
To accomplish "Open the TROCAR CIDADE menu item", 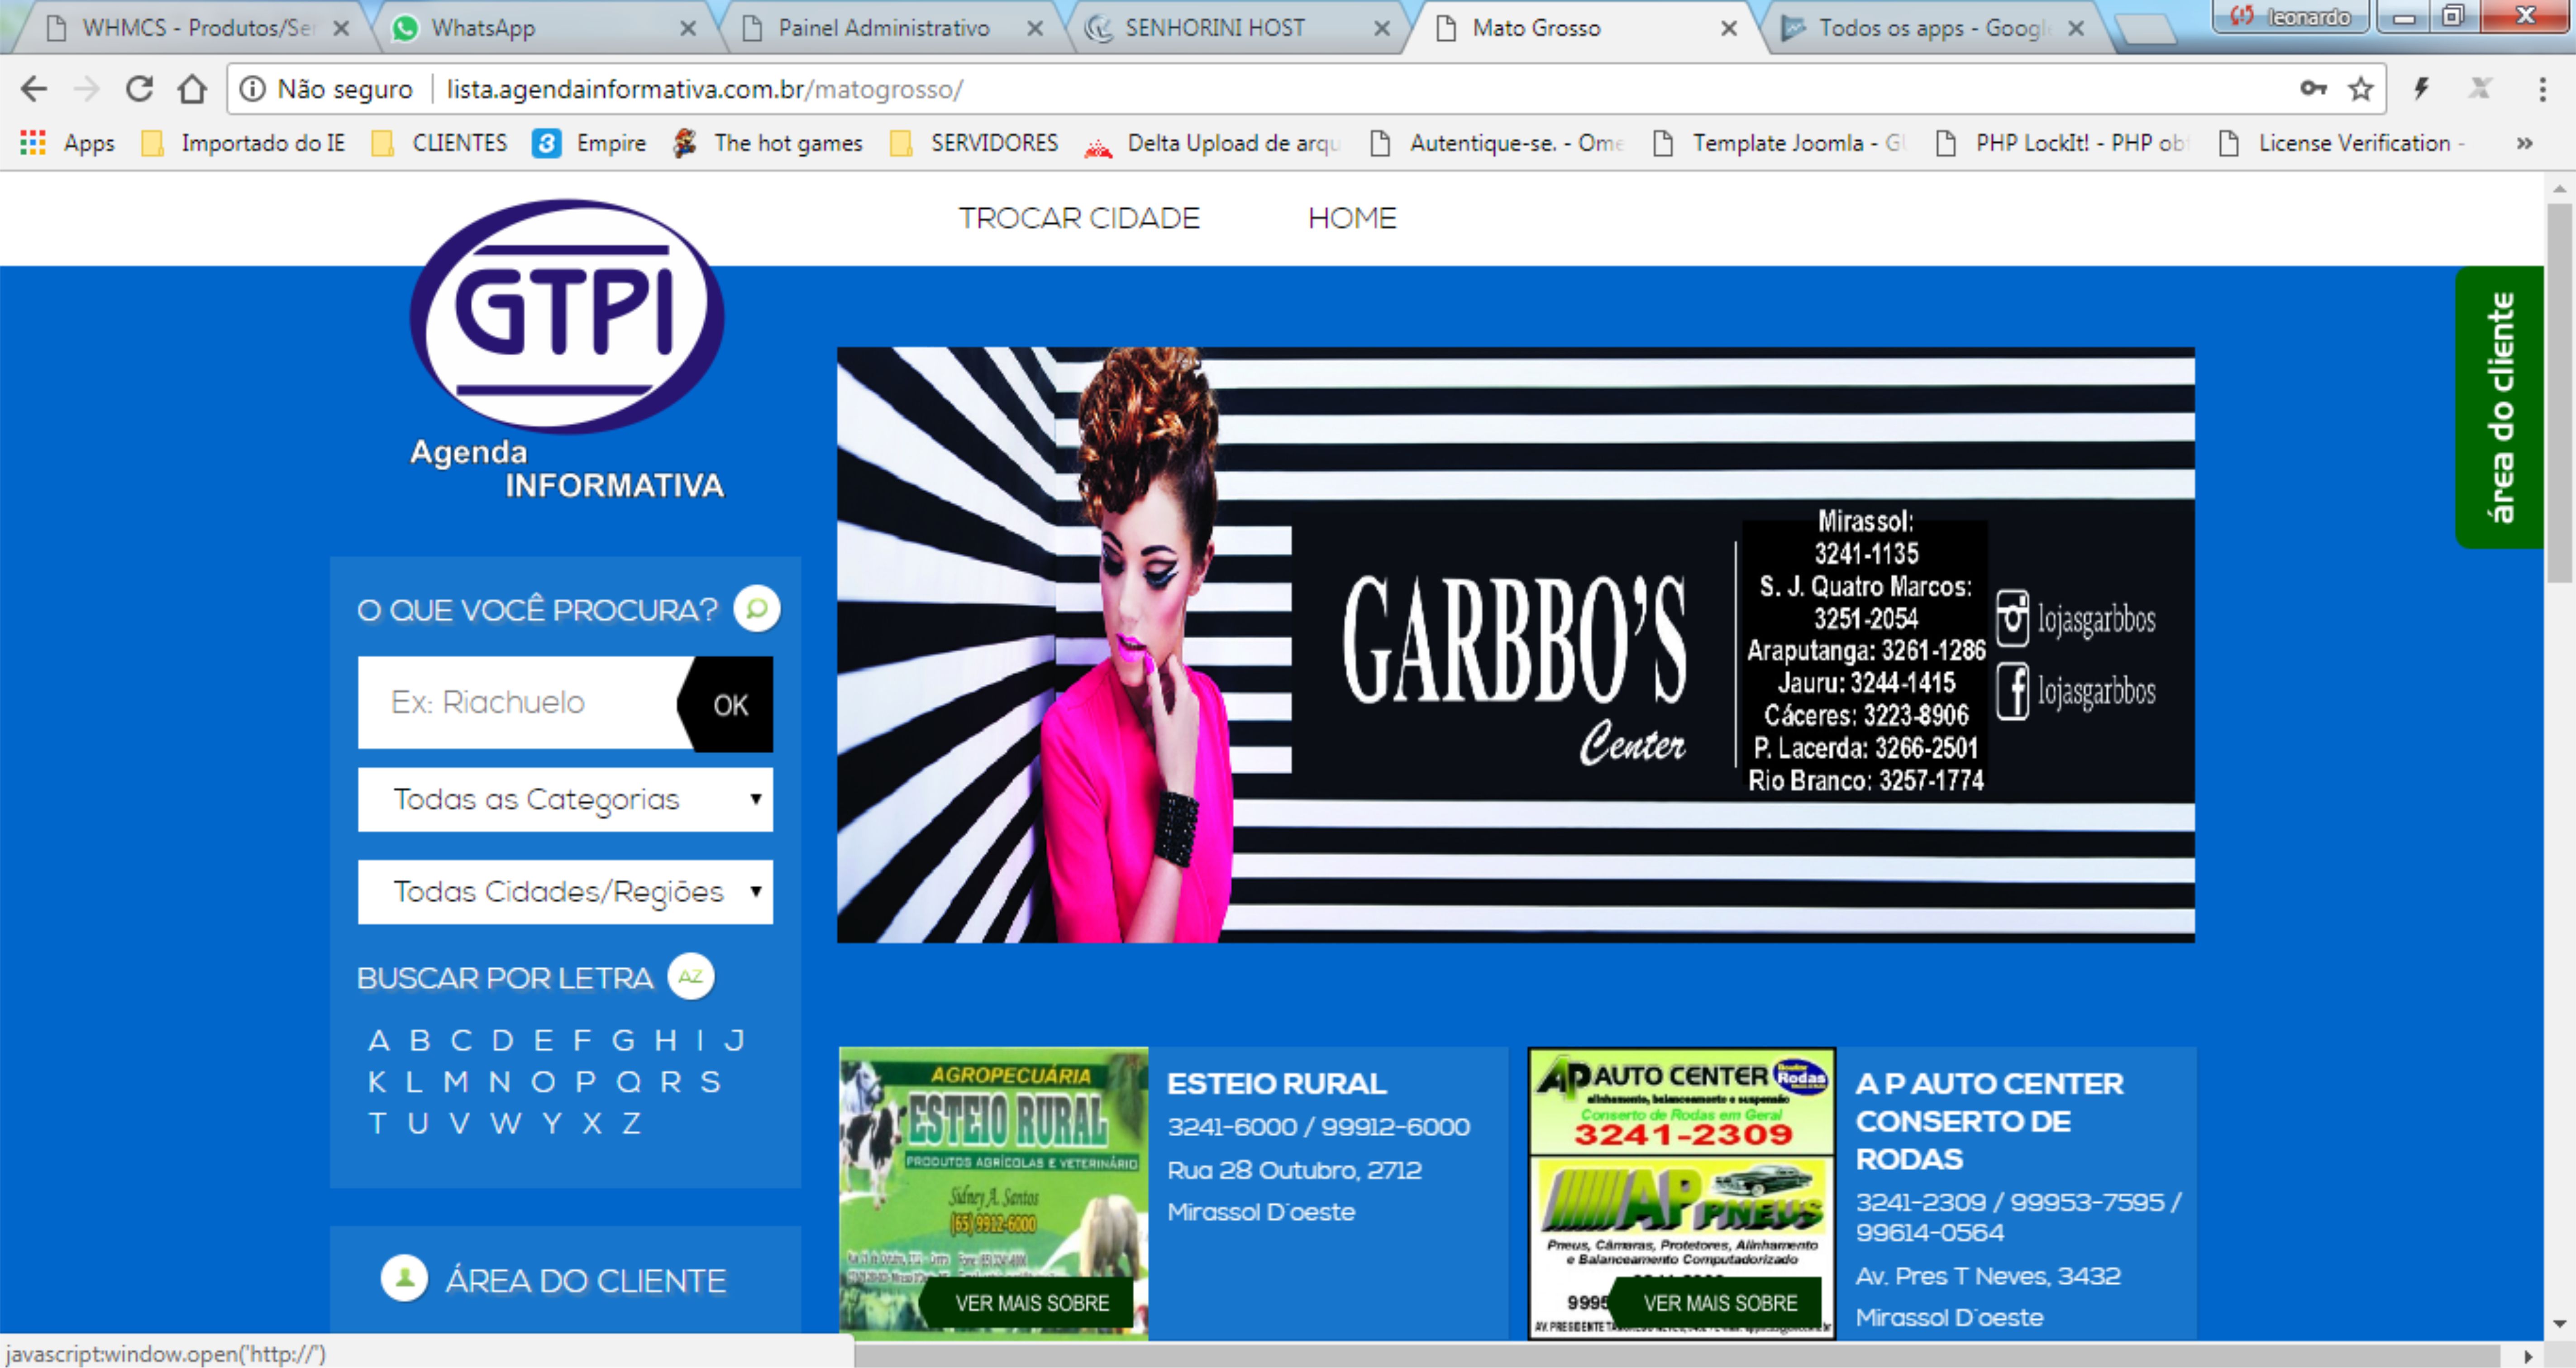I will tap(1079, 218).
